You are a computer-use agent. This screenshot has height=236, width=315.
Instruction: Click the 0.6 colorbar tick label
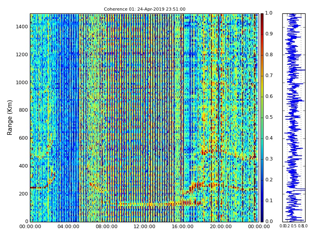[x=269, y=96]
